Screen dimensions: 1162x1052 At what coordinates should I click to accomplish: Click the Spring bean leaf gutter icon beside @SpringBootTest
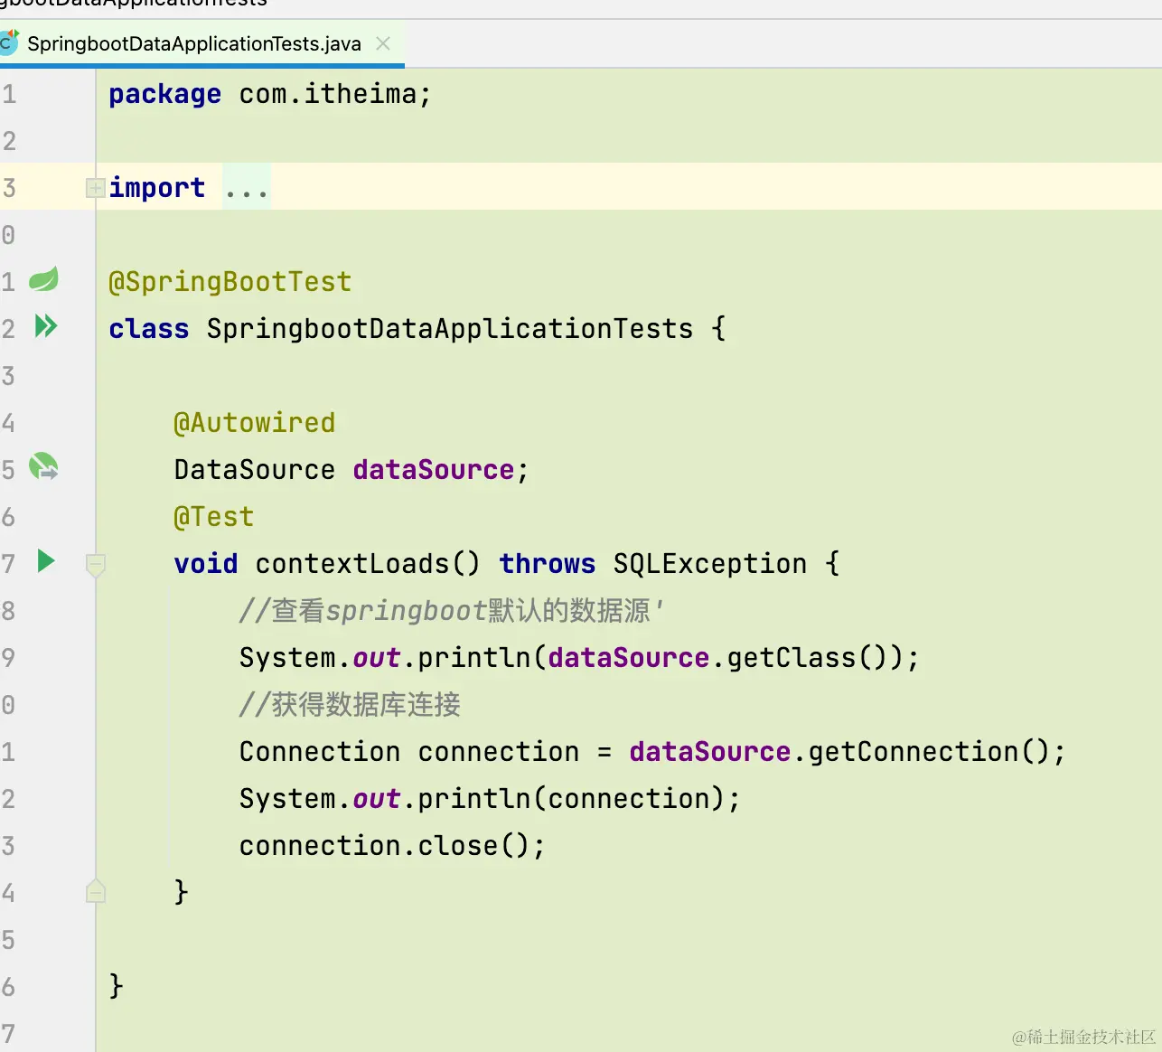[x=43, y=279]
